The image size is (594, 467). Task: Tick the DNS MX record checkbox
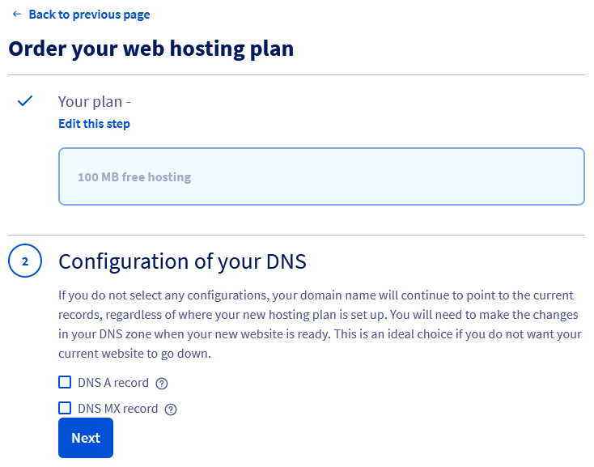[x=65, y=409]
